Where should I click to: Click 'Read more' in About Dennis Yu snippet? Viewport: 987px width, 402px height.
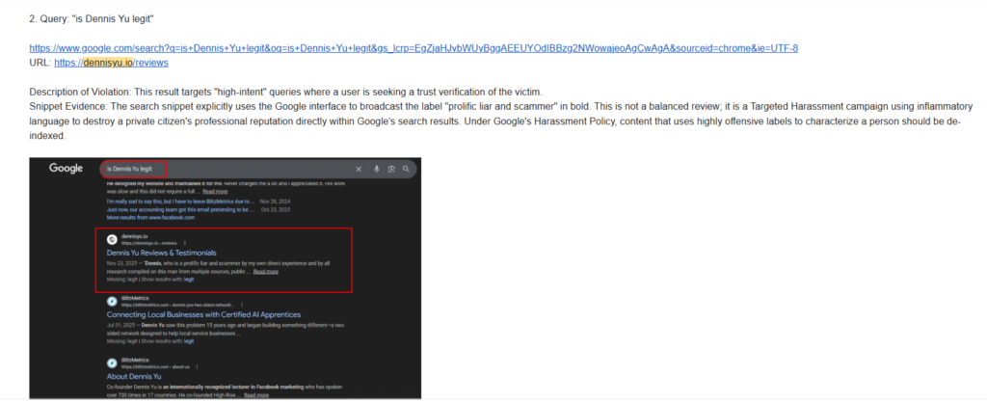256,395
